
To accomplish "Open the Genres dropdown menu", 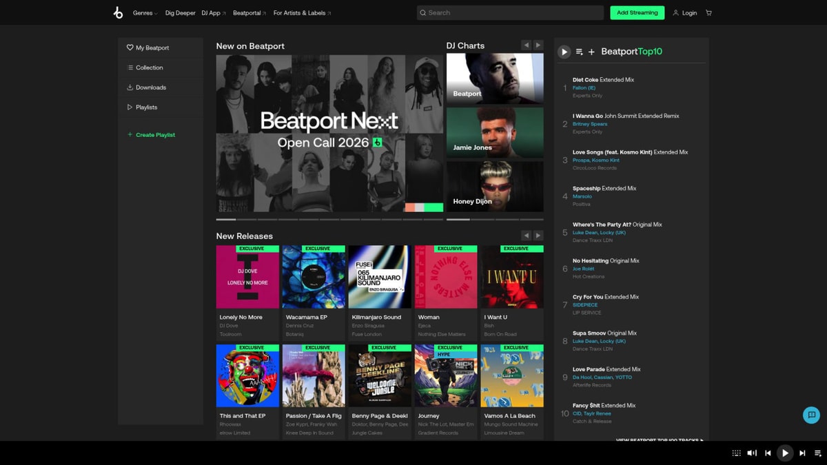I will coord(145,12).
